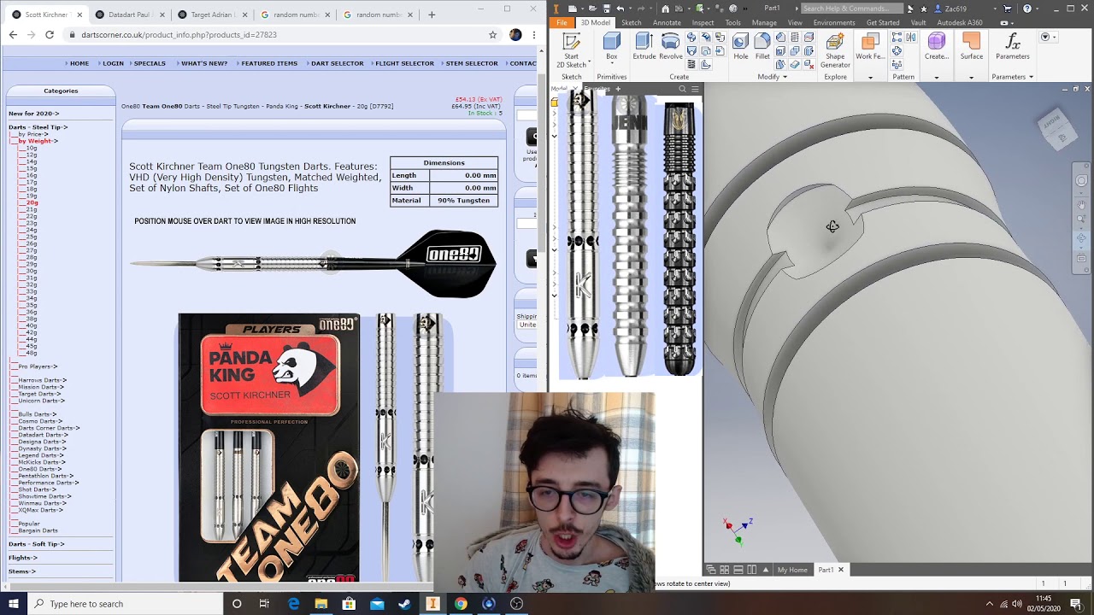Viewport: 1094px width, 615px height.
Task: Start a 2D Sketch in Inventor
Action: pos(571,50)
